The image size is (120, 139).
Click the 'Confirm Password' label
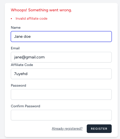(25, 106)
